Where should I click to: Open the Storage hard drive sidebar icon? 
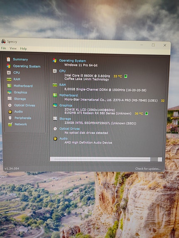click(x=10, y=99)
